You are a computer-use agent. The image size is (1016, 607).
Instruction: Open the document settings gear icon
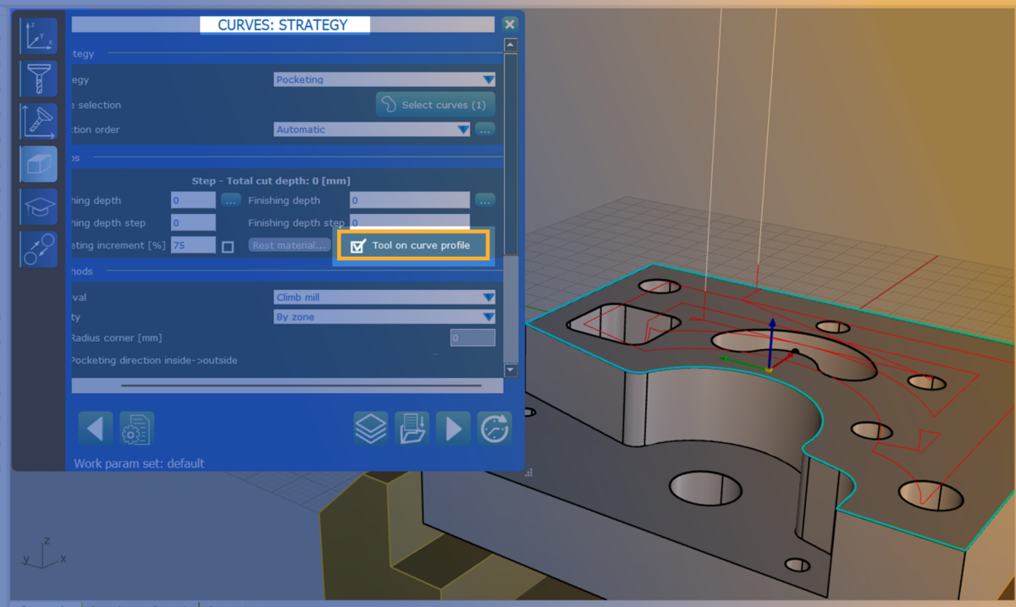tap(135, 429)
